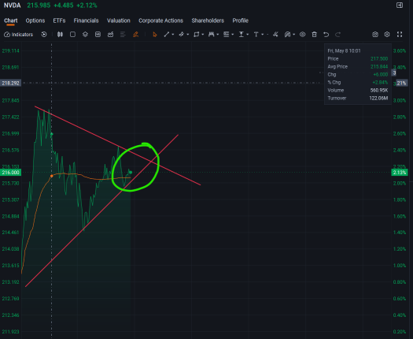Enter fullscreen chart mode
413x339 pixels.
pos(400,35)
